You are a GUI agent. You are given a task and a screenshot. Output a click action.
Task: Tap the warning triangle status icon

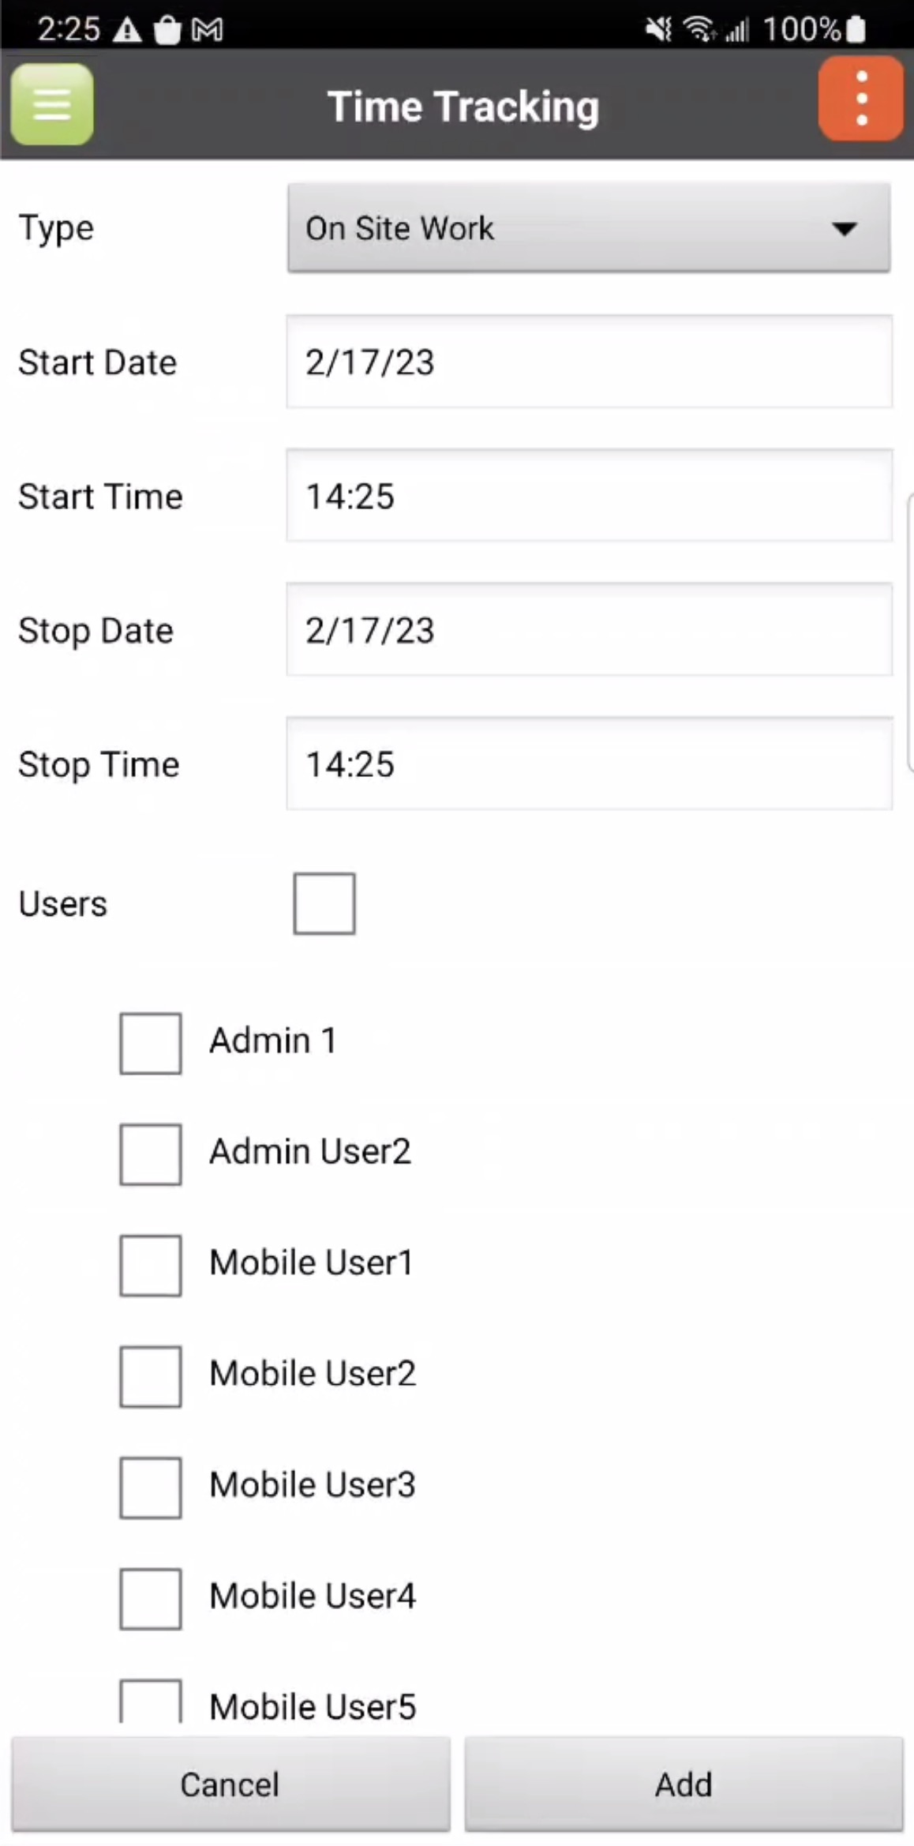point(127,30)
